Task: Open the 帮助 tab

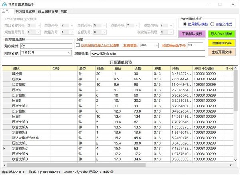Action: click(x=64, y=12)
